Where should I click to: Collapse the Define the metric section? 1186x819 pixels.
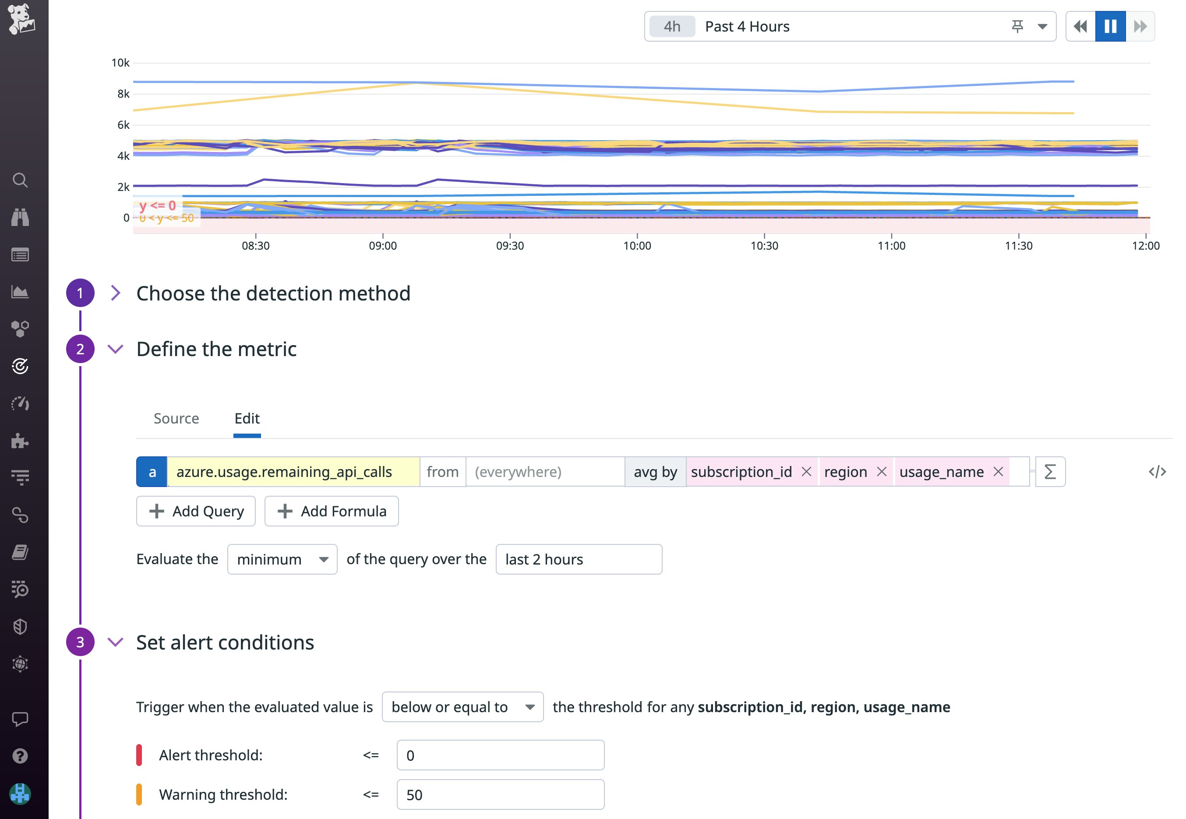pos(115,349)
